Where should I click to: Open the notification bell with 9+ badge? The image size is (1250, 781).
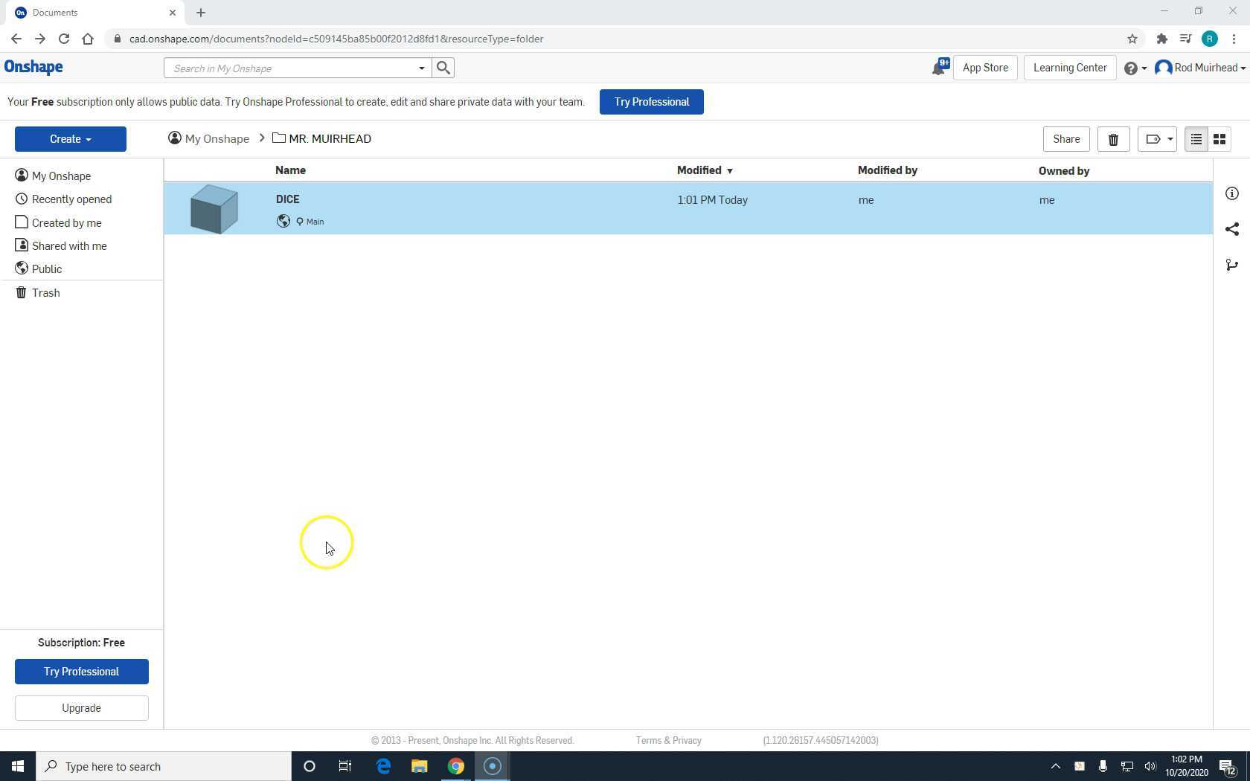click(x=939, y=67)
